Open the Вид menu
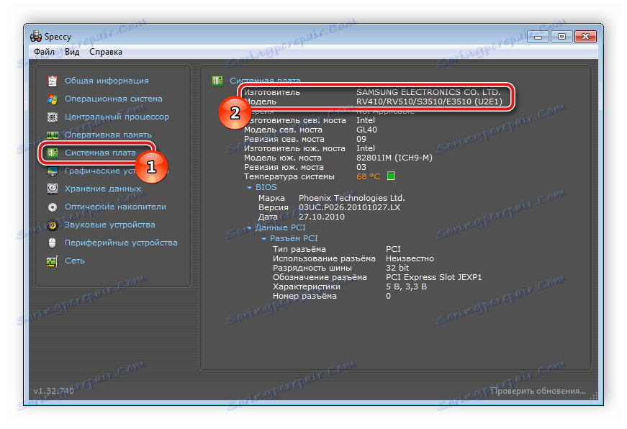Screen dimensions: 627x429 [x=72, y=52]
